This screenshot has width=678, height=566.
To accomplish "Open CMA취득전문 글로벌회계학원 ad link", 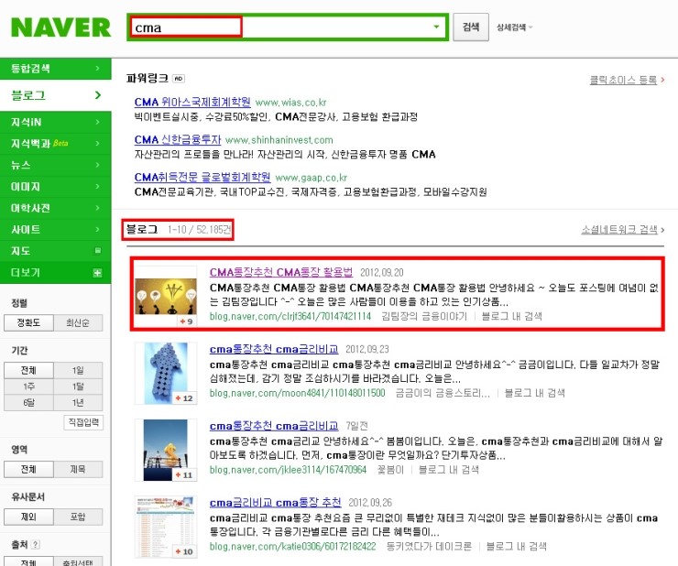I will pos(202,178).
